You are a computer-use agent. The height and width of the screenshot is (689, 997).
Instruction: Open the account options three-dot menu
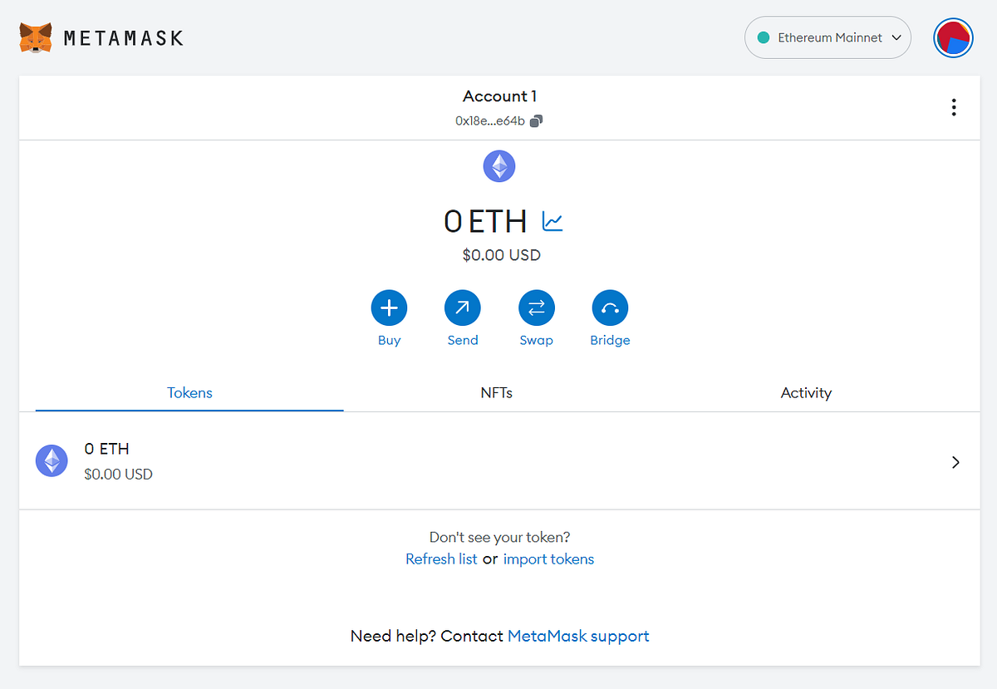click(x=954, y=107)
